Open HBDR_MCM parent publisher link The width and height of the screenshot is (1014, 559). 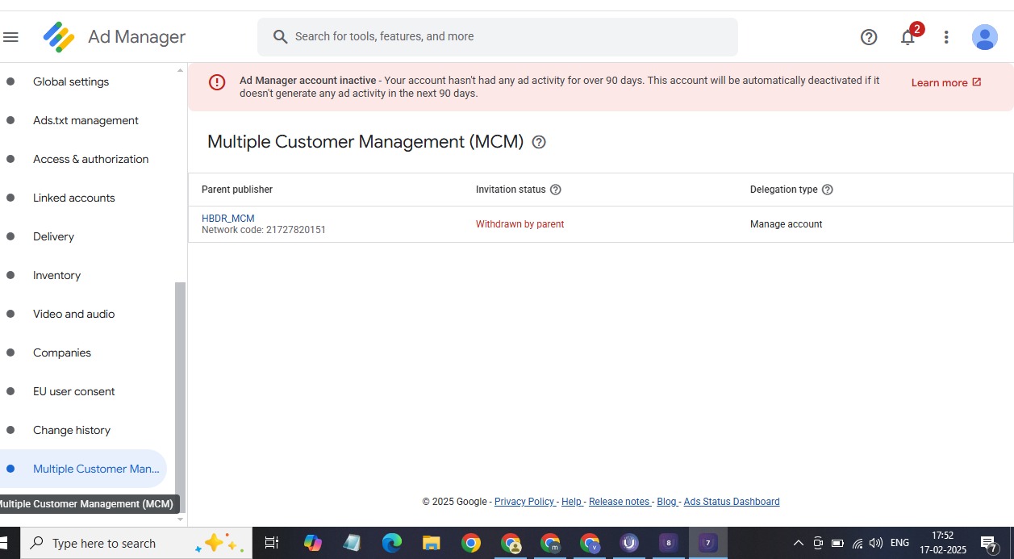[228, 219]
